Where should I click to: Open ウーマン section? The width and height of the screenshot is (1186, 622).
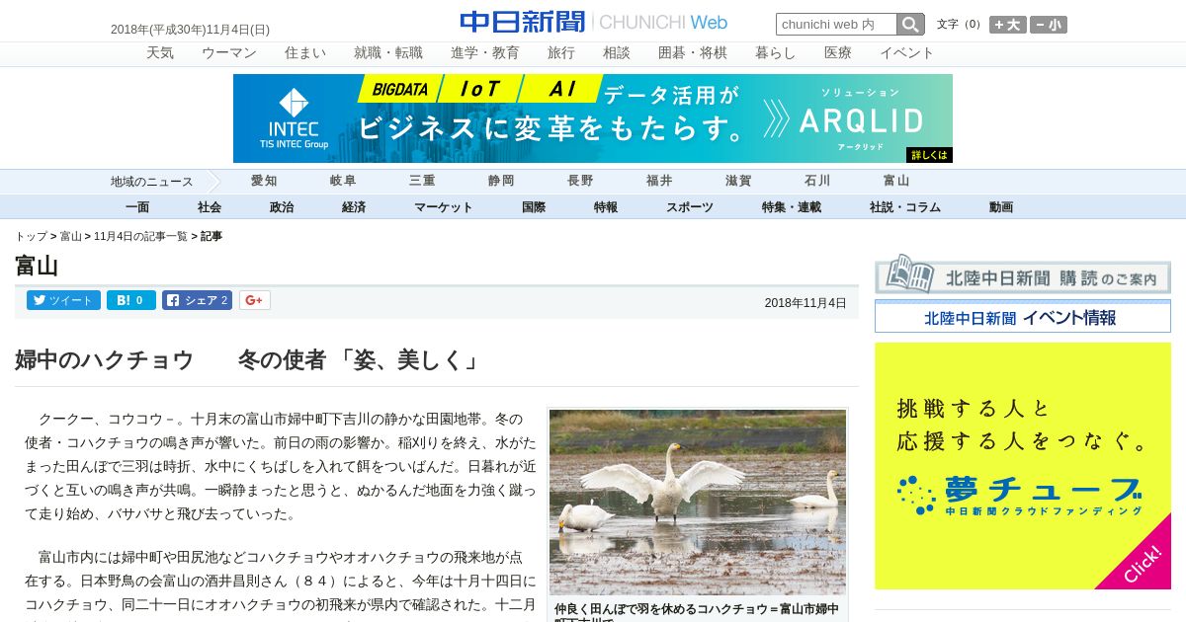pyautogui.click(x=229, y=53)
